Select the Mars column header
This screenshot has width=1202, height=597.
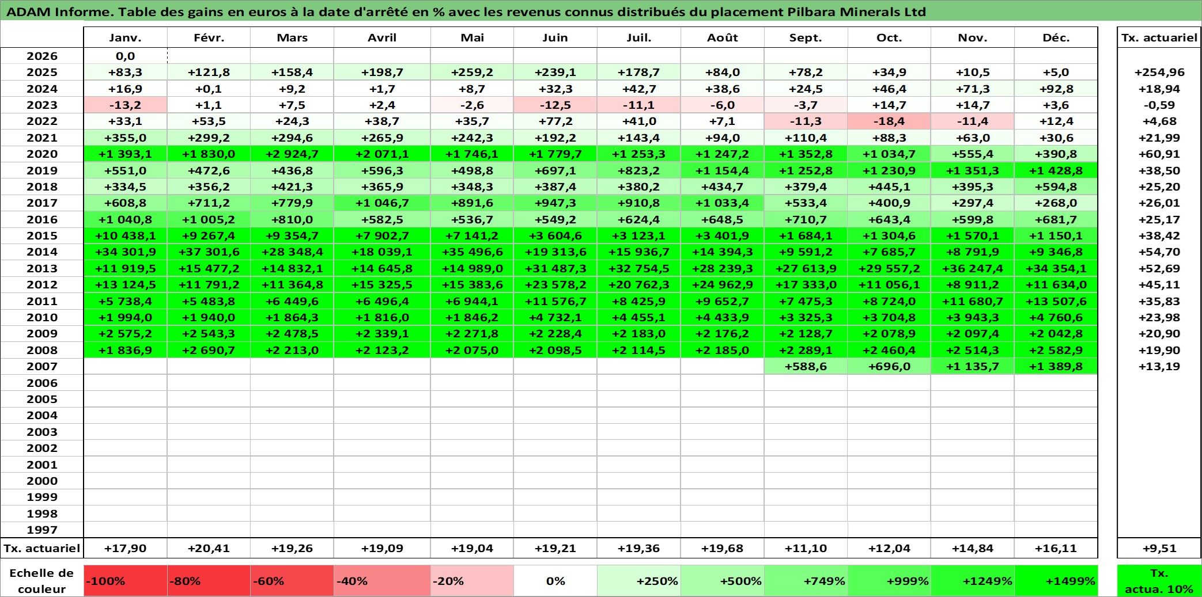[292, 37]
